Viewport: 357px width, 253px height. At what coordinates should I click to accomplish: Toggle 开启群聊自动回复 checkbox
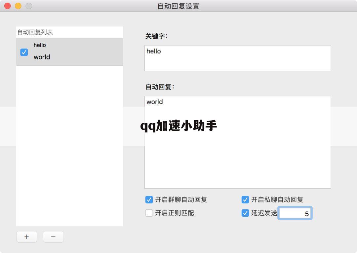pyautogui.click(x=149, y=200)
